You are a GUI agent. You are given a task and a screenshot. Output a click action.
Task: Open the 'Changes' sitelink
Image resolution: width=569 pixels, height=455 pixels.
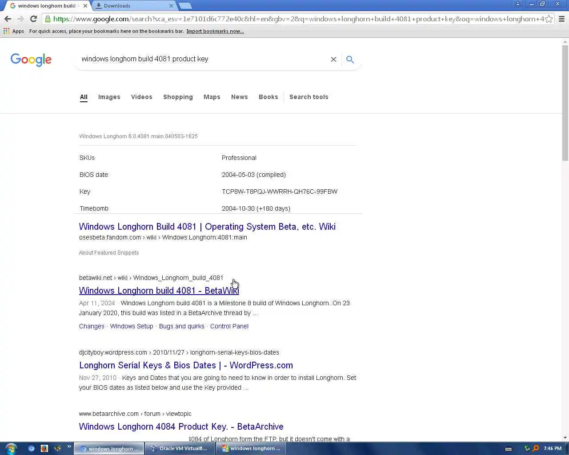tap(92, 326)
